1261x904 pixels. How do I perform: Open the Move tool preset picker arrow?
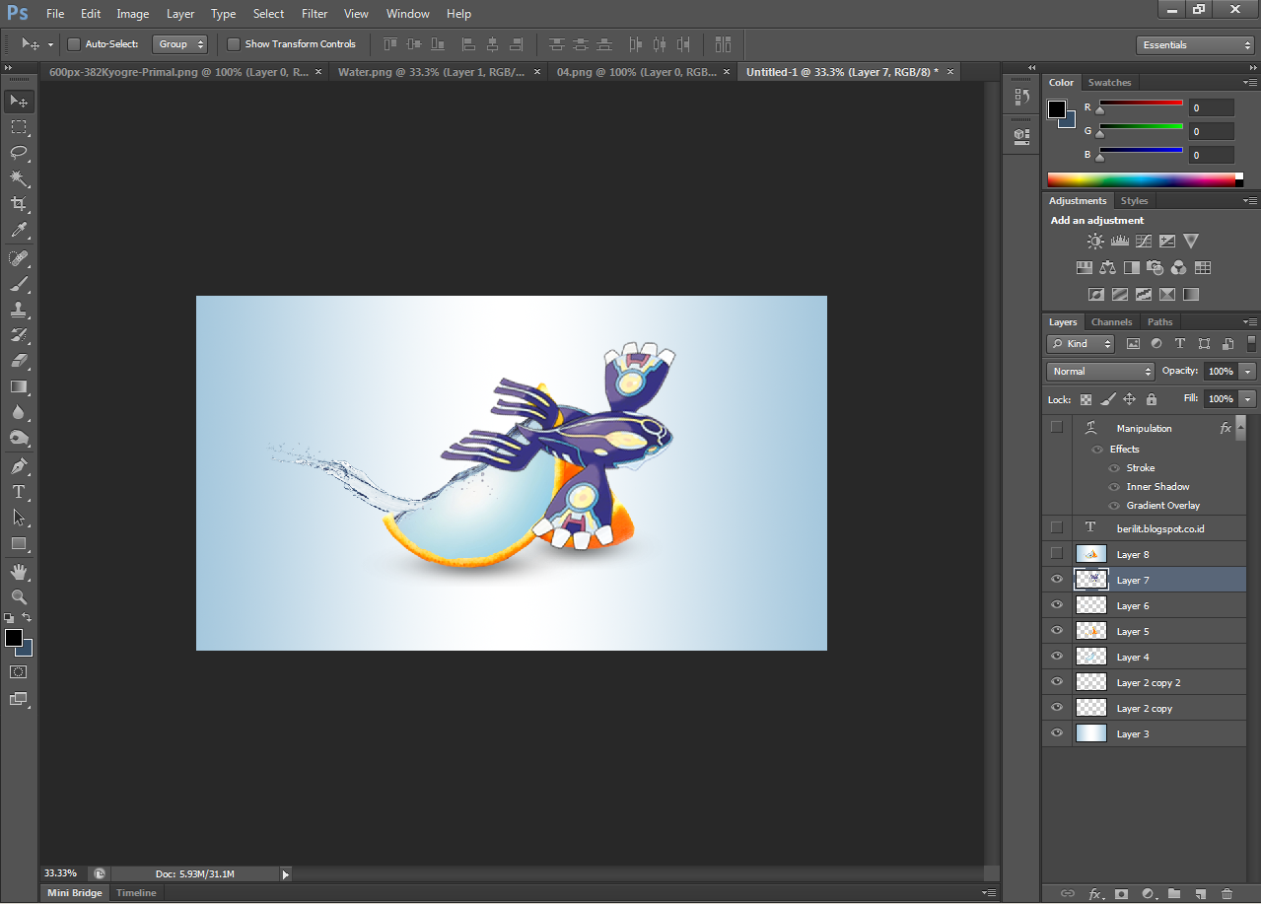[x=50, y=45]
